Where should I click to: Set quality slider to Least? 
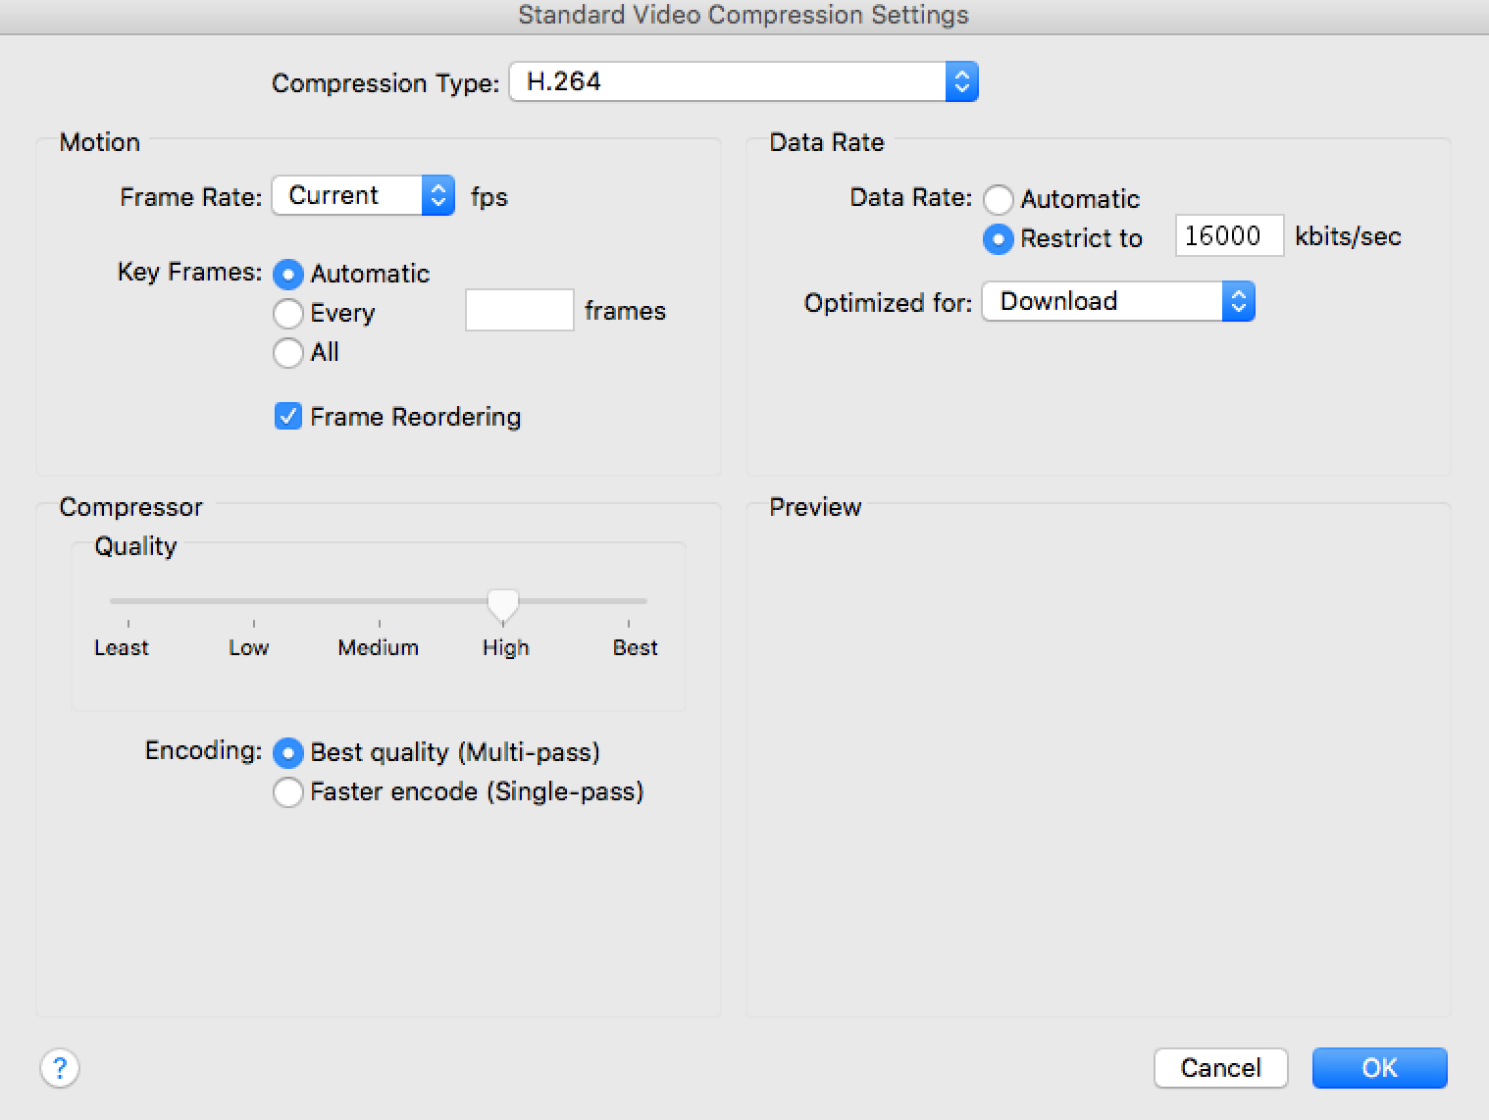[x=128, y=601]
